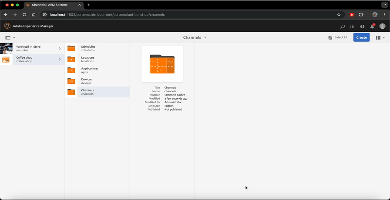Open the rail panel toggle dropdown
The height and width of the screenshot is (200, 390).
pyautogui.click(x=10, y=38)
